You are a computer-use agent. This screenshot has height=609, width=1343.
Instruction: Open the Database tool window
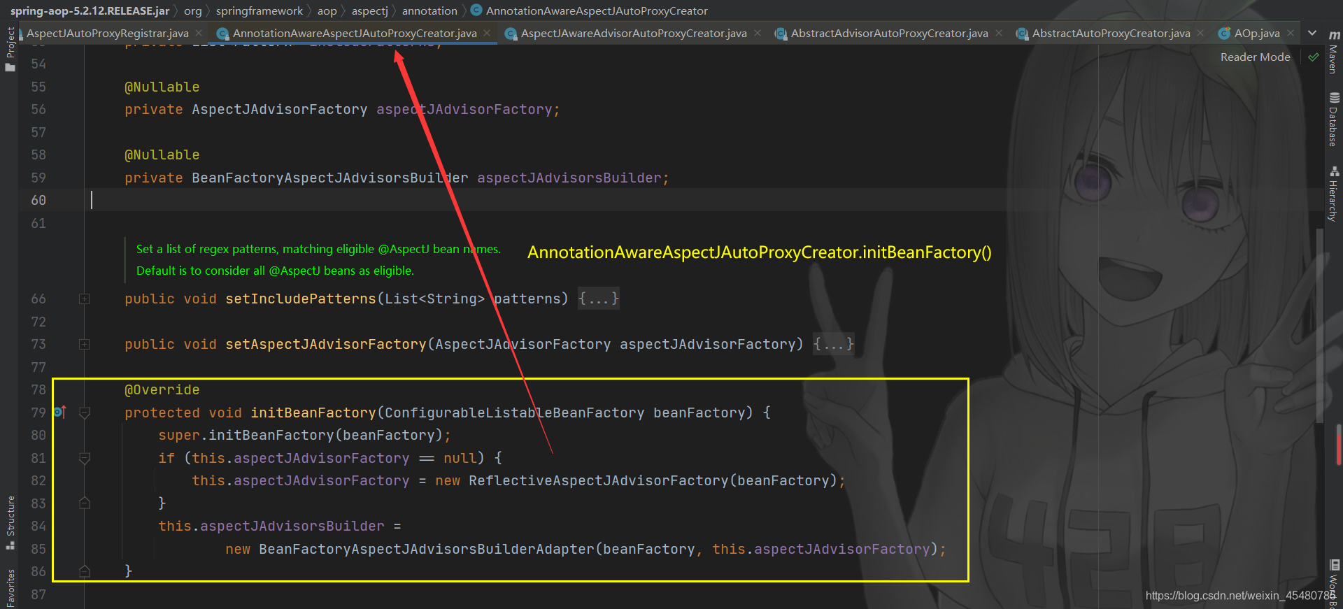[1334, 120]
